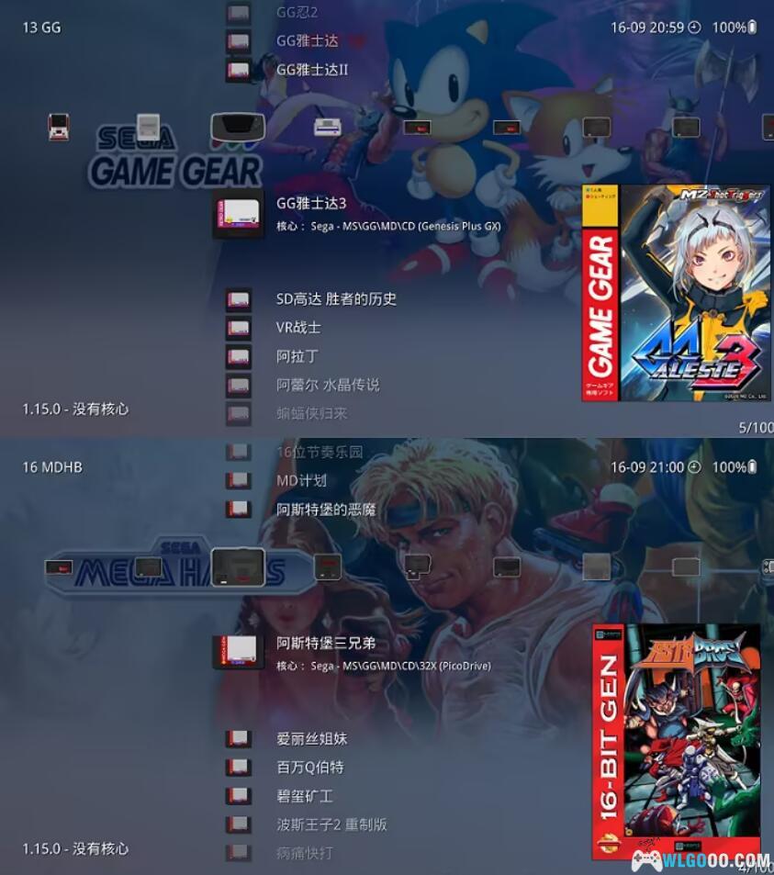Choose 阿拉丁 in the Game Gear list
774x875 pixels.
(x=297, y=356)
